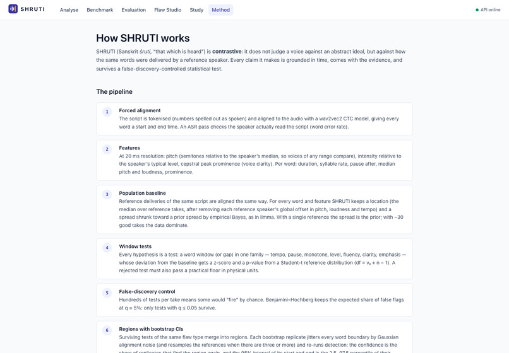Click the SHRUTI waveform logo icon
The image size is (509, 353).
[13, 9]
